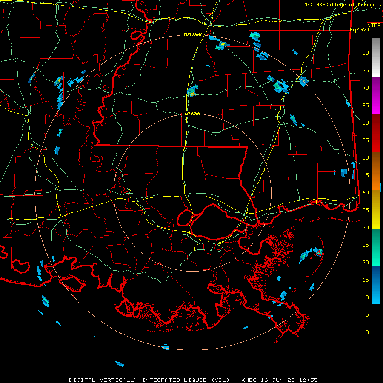Click the gray-white segment of the color scale
Screen dimensions: 383x383
click(376, 57)
